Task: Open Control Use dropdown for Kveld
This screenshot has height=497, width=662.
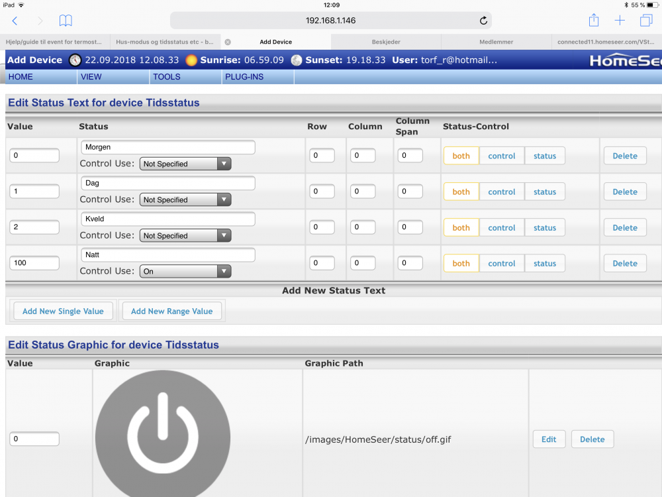Action: (185, 235)
